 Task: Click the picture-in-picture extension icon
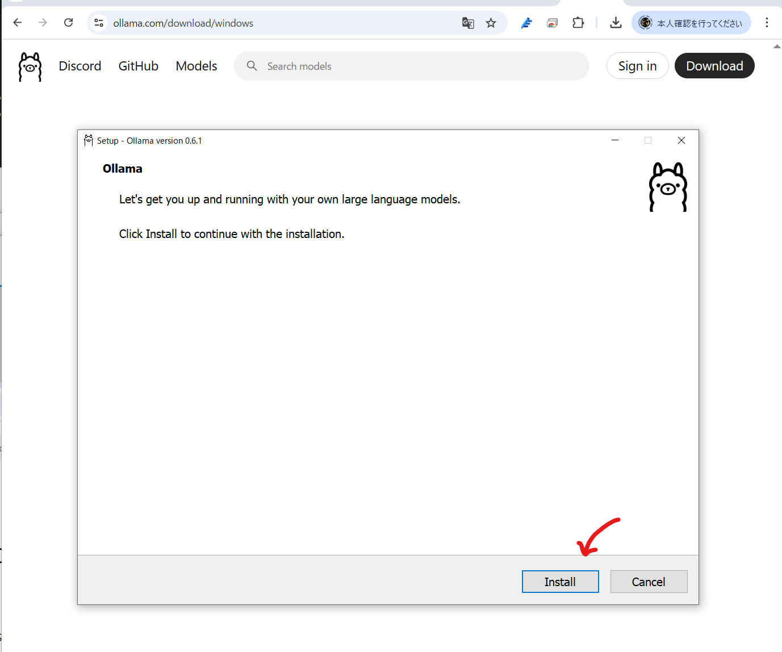[552, 23]
